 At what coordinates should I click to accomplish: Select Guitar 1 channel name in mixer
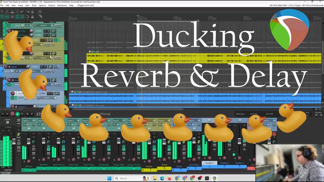pos(209,163)
